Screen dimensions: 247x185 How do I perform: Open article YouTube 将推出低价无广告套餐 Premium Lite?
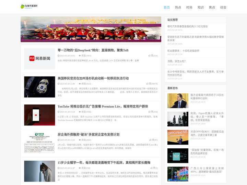(103, 107)
